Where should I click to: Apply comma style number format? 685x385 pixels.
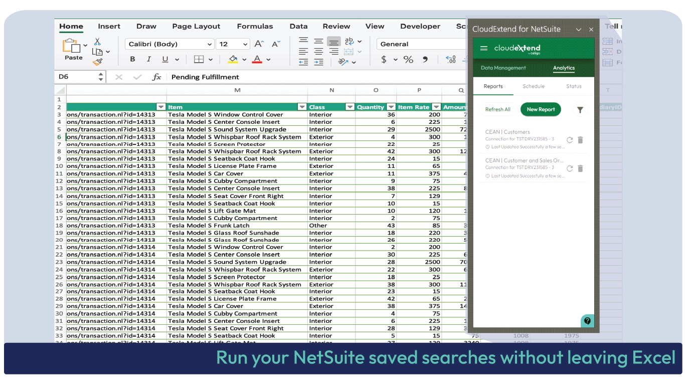[x=425, y=59]
